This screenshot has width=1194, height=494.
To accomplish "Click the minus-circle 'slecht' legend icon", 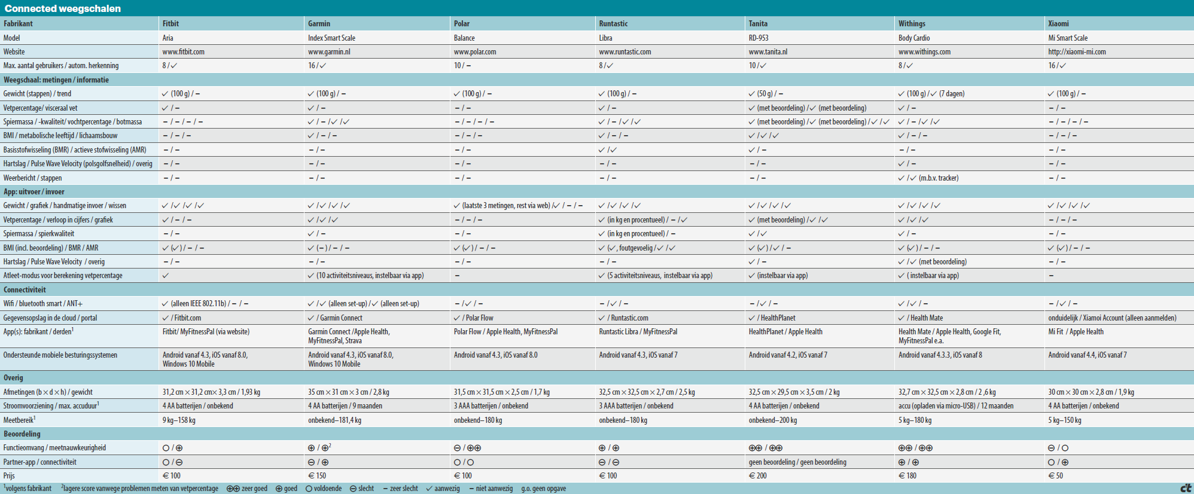I will (353, 489).
